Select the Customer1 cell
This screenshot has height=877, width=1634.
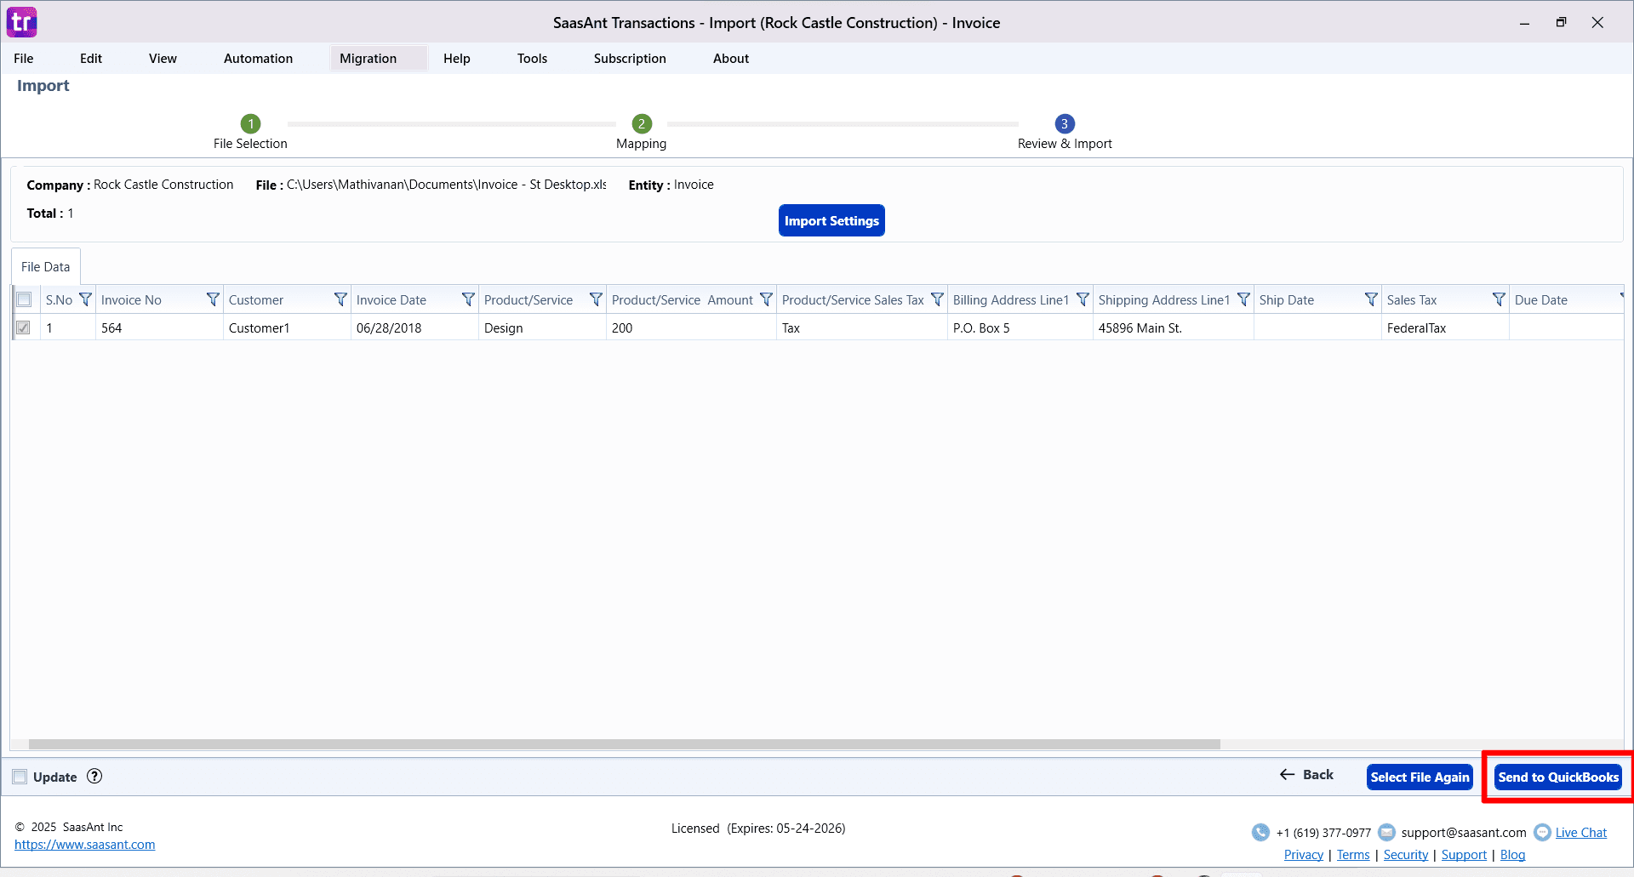(x=287, y=327)
